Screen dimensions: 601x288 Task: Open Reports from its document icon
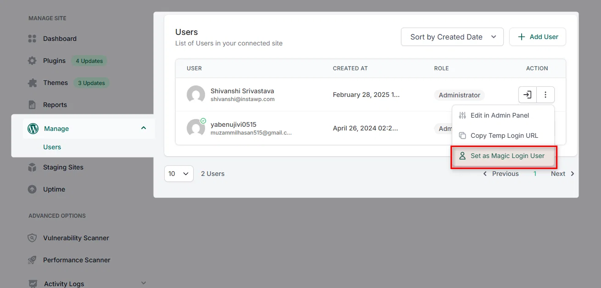point(32,105)
